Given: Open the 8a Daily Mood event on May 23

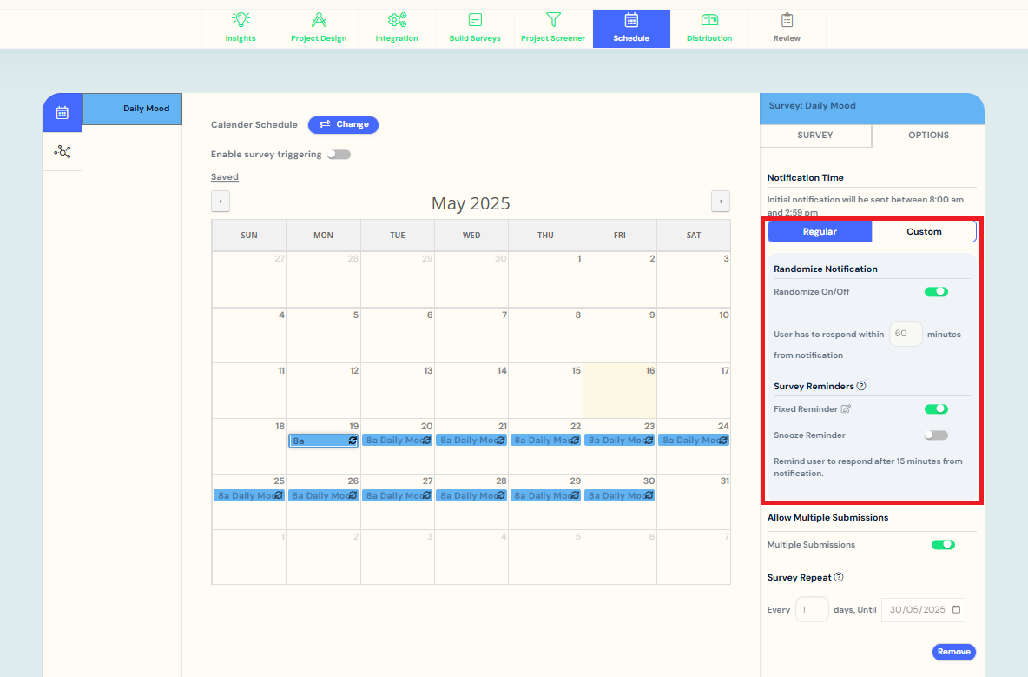Looking at the screenshot, I should (620, 441).
